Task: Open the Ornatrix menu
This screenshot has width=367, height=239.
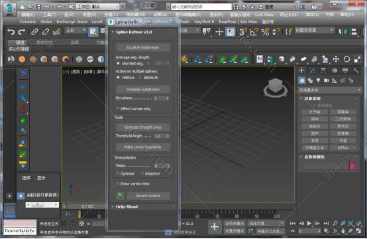Action: pos(28,22)
